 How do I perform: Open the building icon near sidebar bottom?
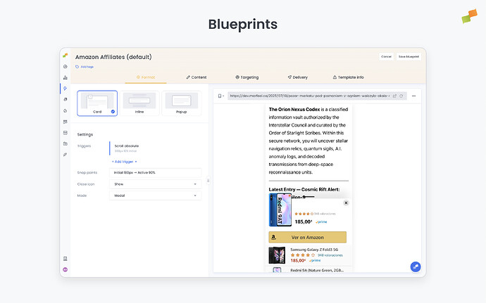[65, 259]
